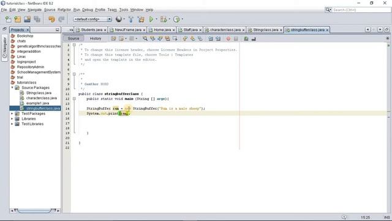Screen dimensions: 392x221
Task: Click the search magnifier icon at top right
Action: (328, 10)
